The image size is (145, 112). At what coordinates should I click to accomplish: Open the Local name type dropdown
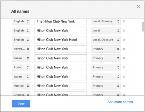(106, 30)
